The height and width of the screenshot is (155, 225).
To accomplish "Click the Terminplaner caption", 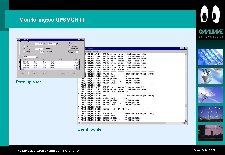I will pyautogui.click(x=28, y=82).
